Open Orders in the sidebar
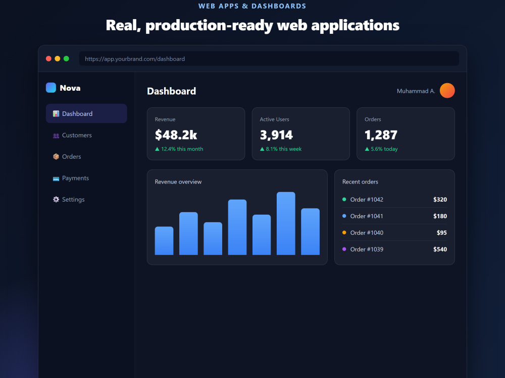The height and width of the screenshot is (378, 505). (86, 157)
